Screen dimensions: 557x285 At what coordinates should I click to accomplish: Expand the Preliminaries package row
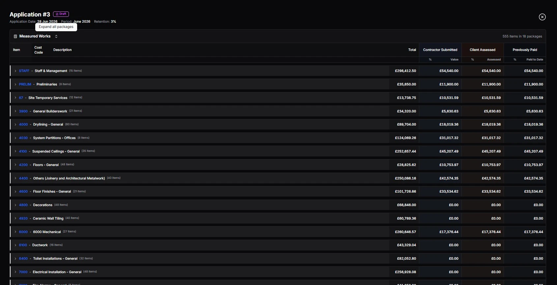tap(15, 84)
